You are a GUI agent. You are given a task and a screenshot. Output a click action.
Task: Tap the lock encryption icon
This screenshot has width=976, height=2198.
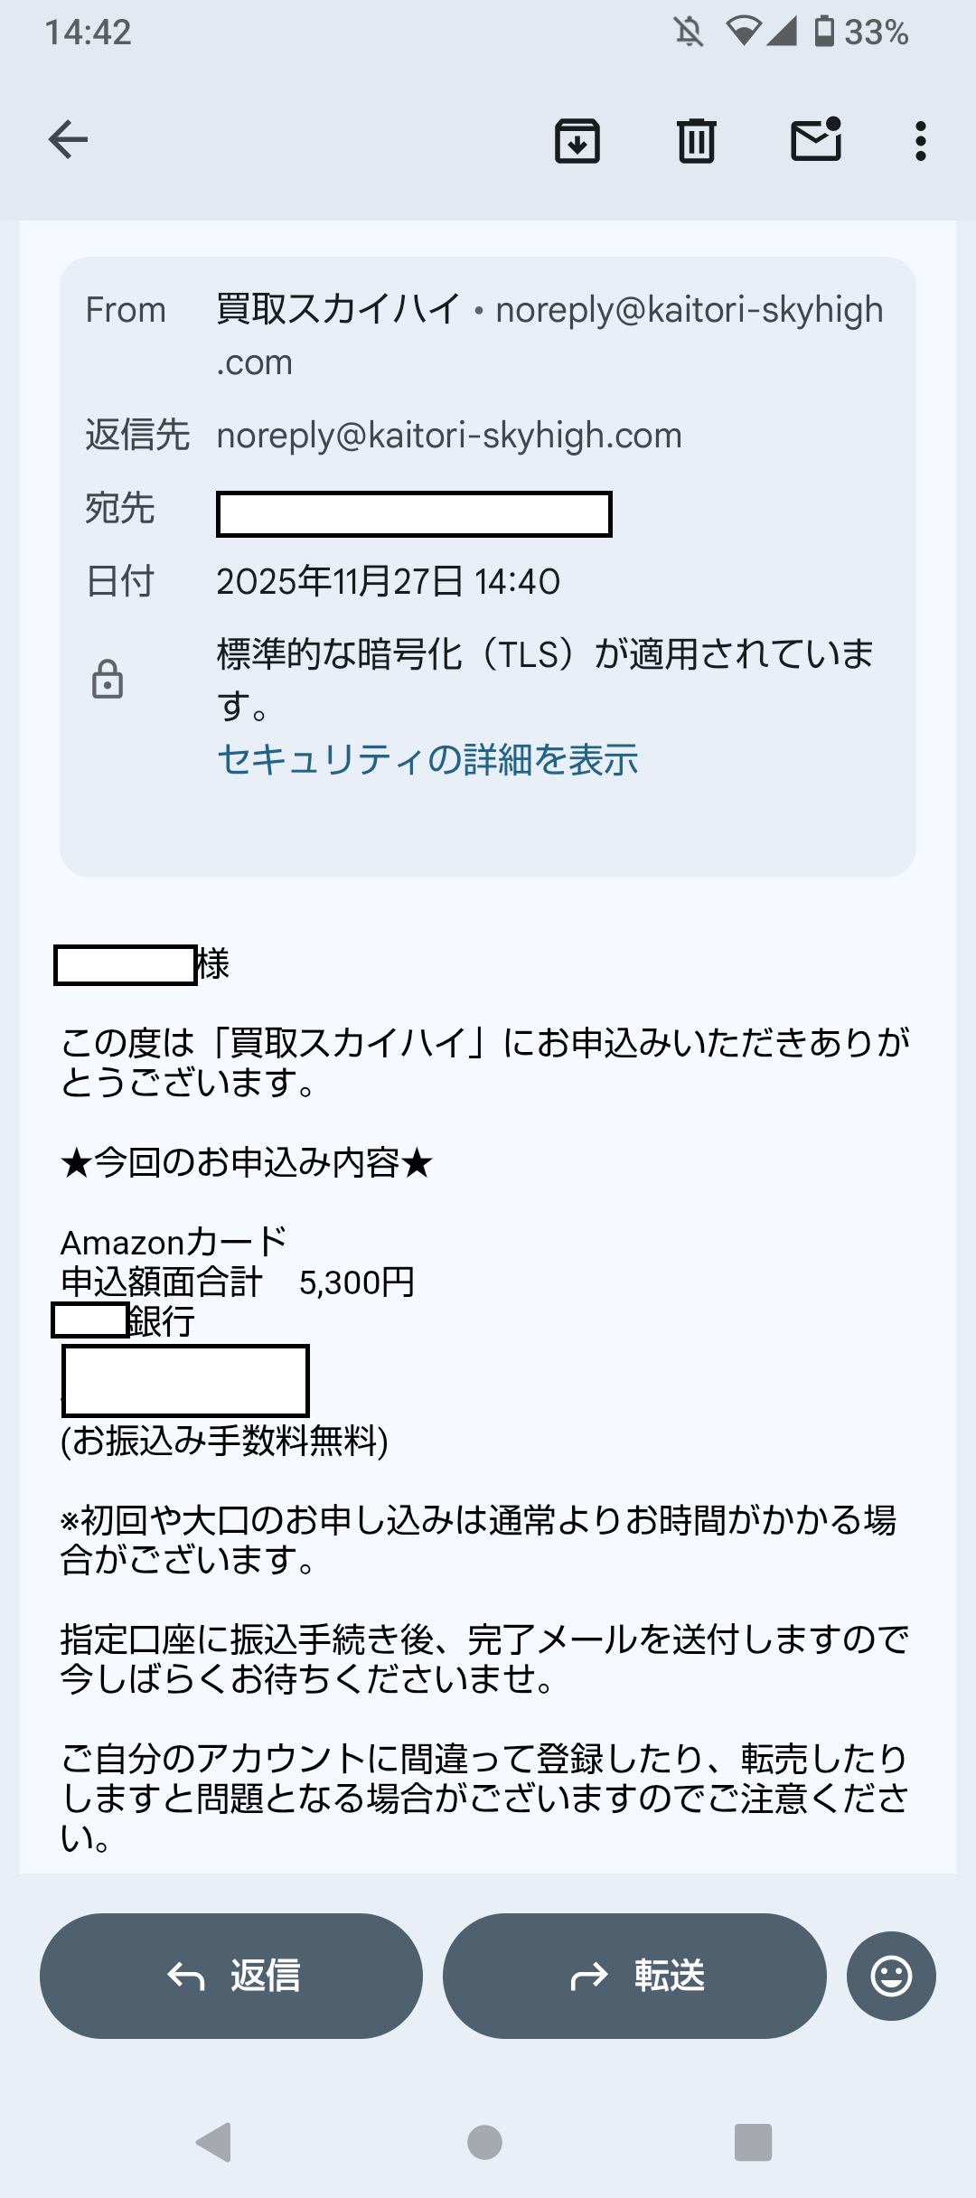(108, 680)
